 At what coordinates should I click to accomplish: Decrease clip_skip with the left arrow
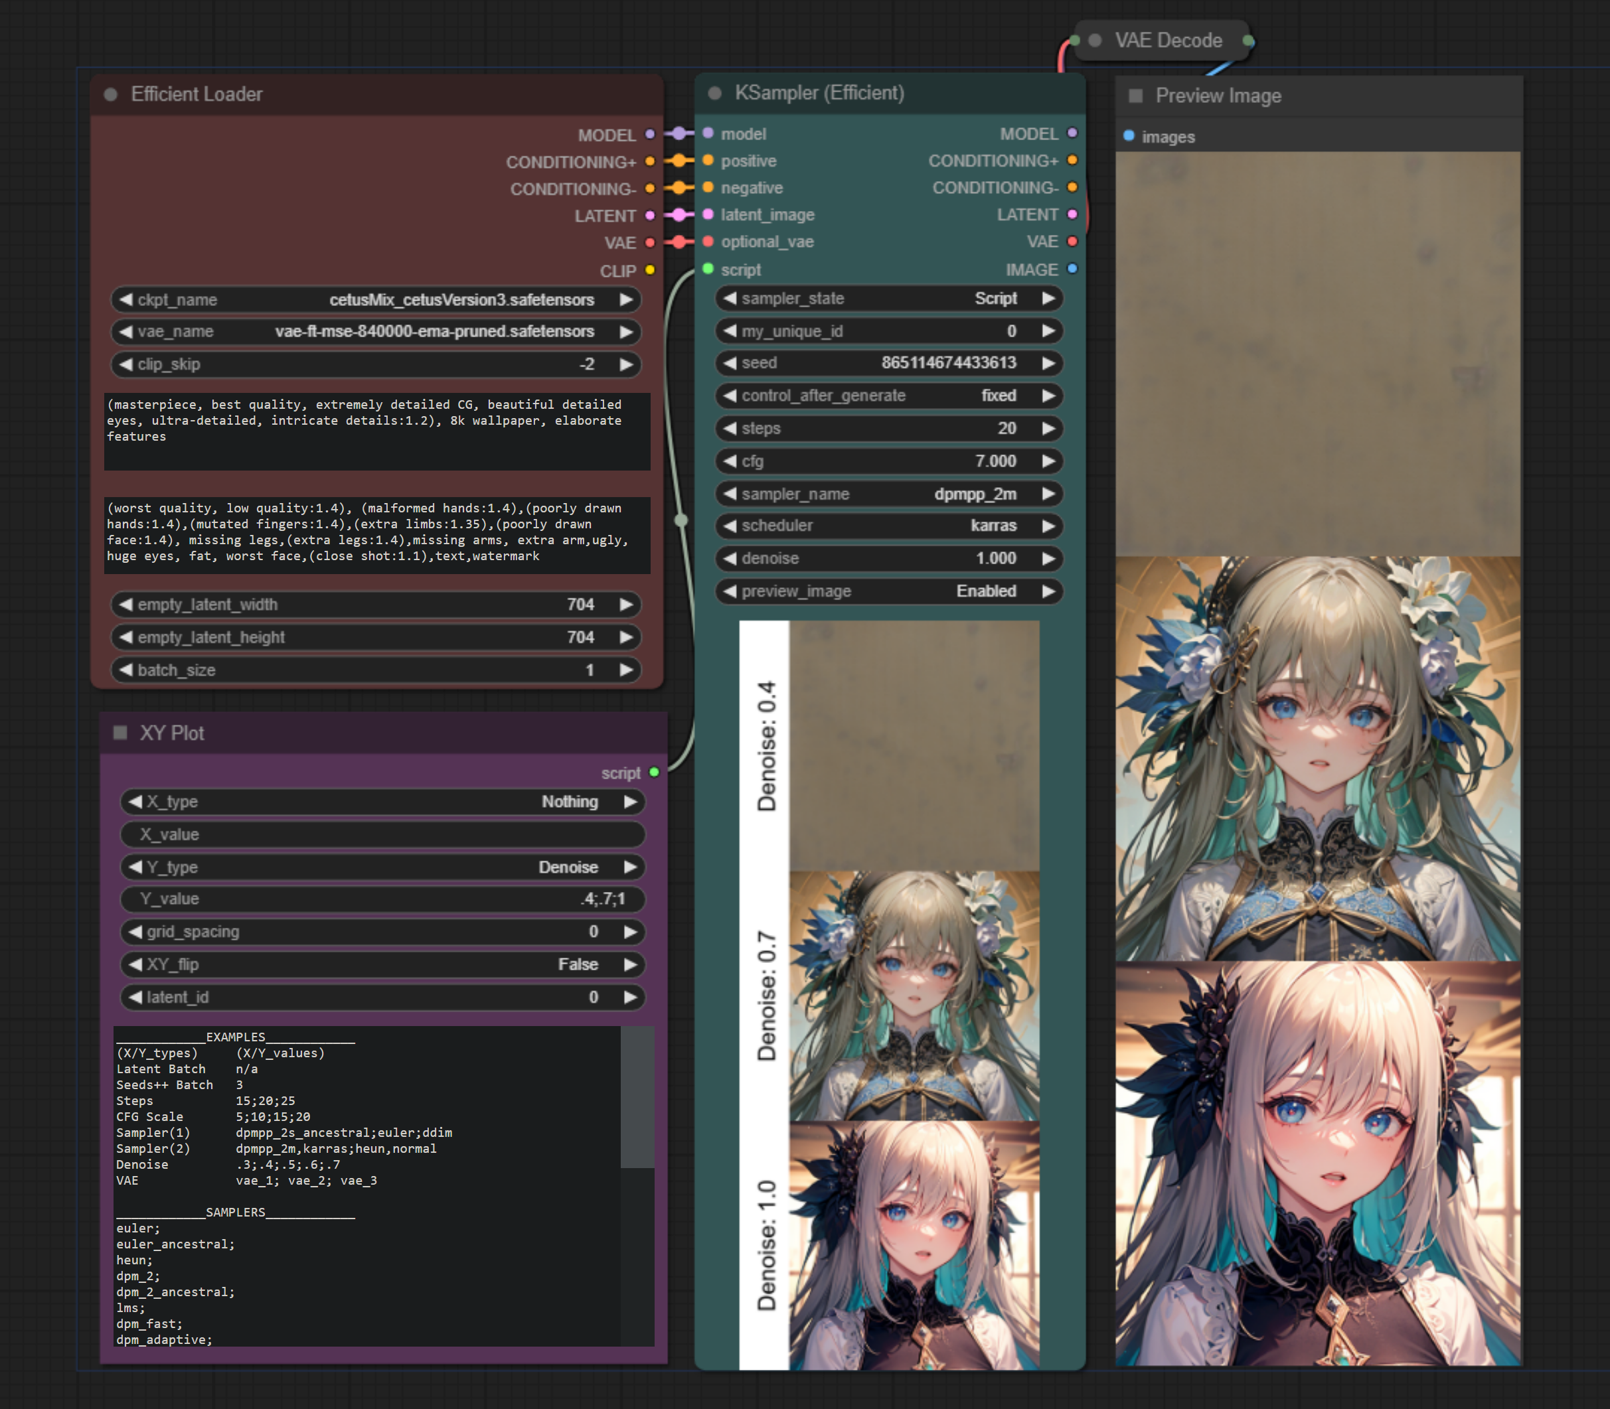pos(126,364)
